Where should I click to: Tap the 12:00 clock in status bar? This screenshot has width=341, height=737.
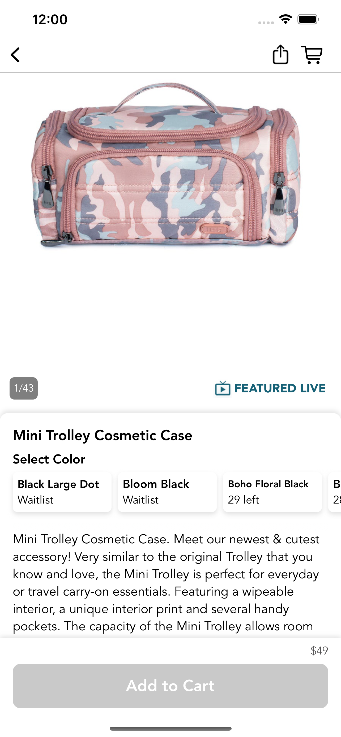point(50,19)
